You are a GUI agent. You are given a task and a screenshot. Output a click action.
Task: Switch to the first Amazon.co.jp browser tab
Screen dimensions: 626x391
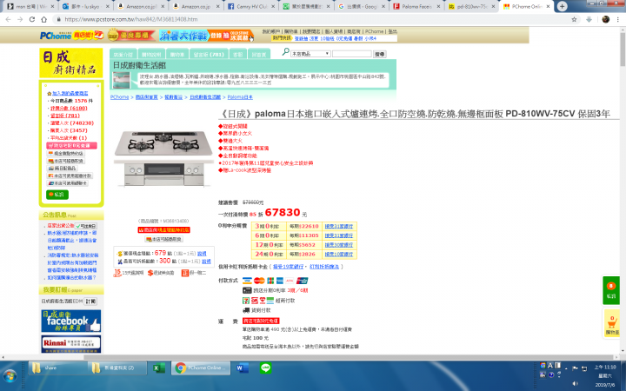tap(142, 6)
